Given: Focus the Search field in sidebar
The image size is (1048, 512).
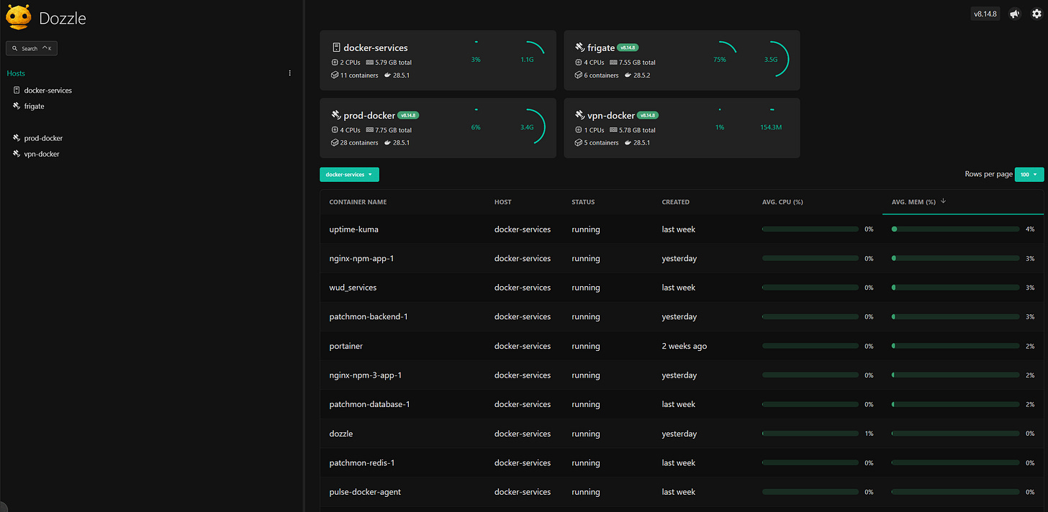Looking at the screenshot, I should [32, 48].
